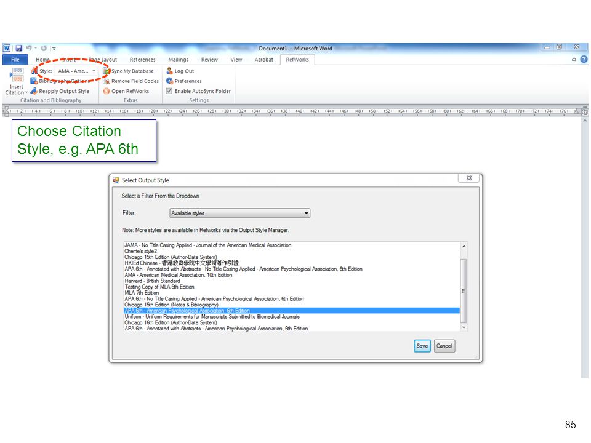The image size is (591, 443).
Task: Click the style list scrollbar up arrow
Action: [464, 246]
